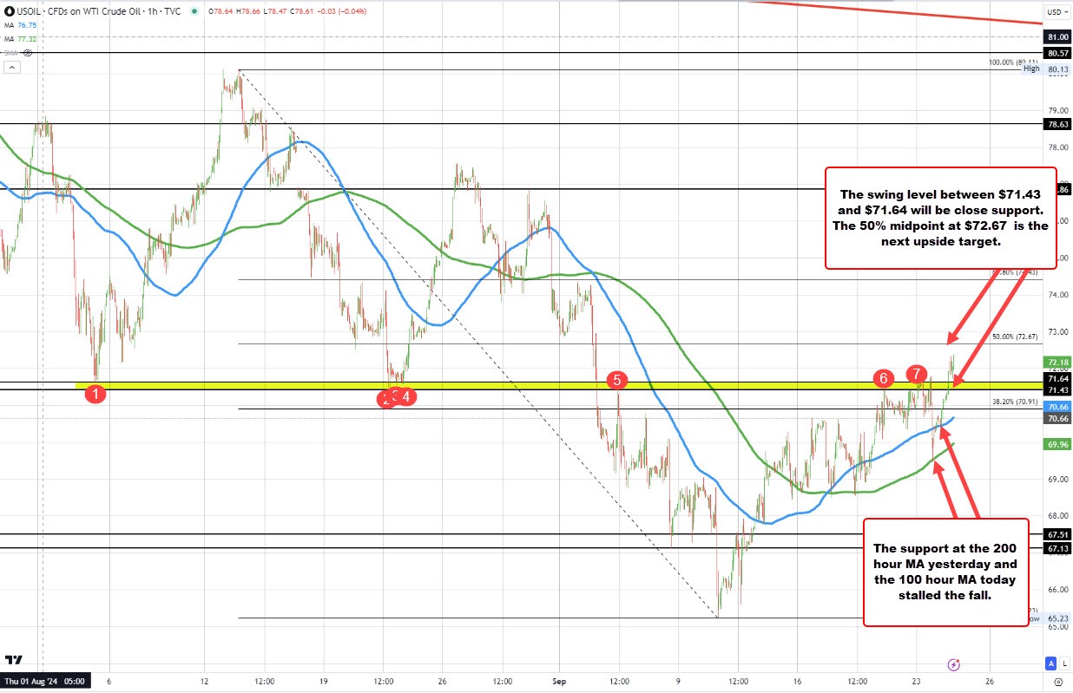Toggle auto scale with the A button
1073x693 pixels.
pyautogui.click(x=1050, y=664)
